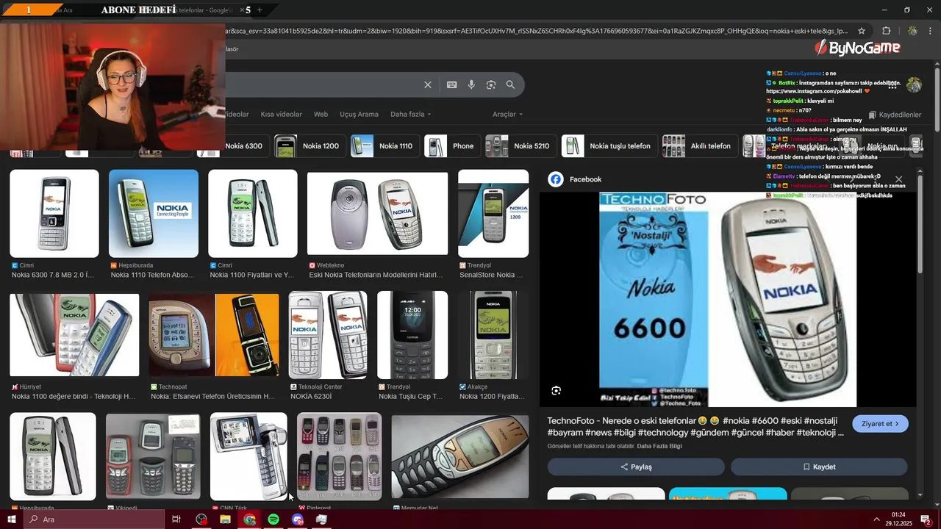
Task: Share image with Paylaş button
Action: tap(636, 467)
